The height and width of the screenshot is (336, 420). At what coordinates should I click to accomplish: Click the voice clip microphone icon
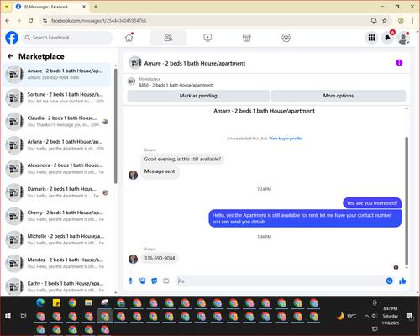(130, 281)
